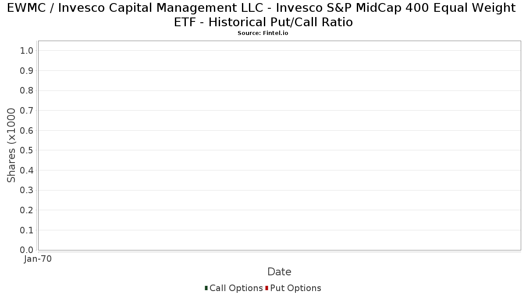Viewport: 526px width, 295px height.
Task: Select the 0.3 y-axis tick label
Action: (x=27, y=191)
